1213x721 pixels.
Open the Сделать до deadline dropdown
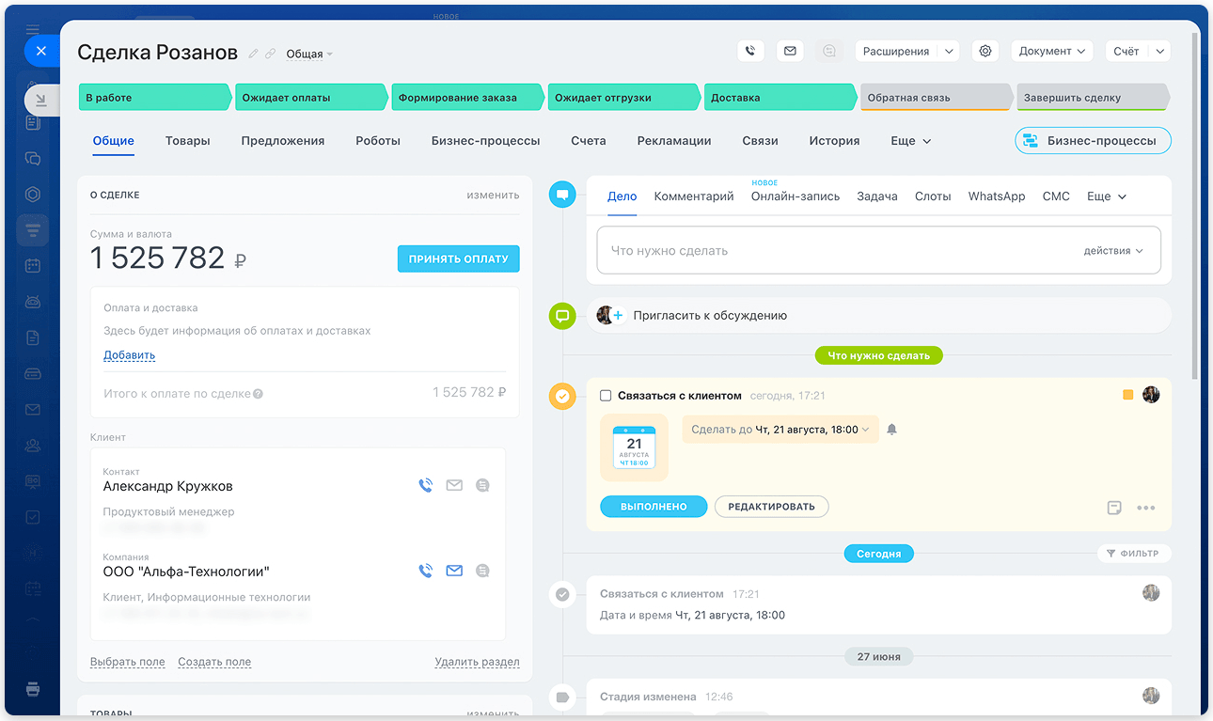click(780, 429)
